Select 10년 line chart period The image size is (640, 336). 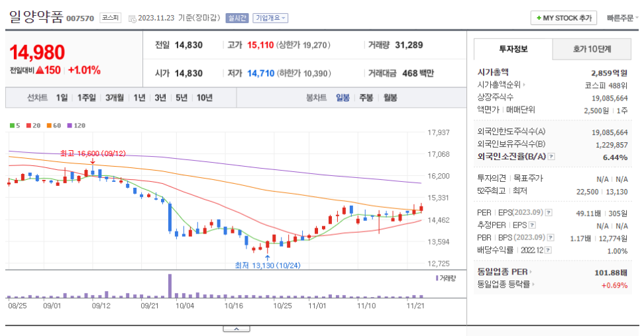pyautogui.click(x=205, y=98)
